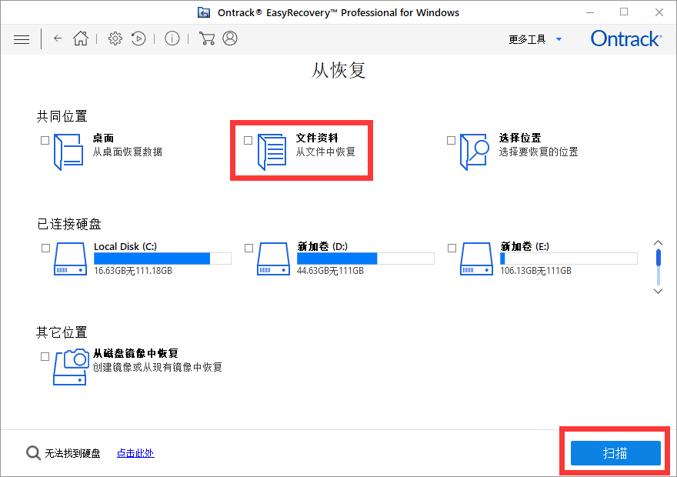Viewport: 677px width, 477px height.
Task: Click the drives list scrollbar thumb
Action: click(659, 258)
